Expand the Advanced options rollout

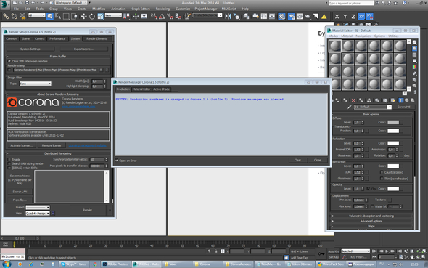pos(371,222)
